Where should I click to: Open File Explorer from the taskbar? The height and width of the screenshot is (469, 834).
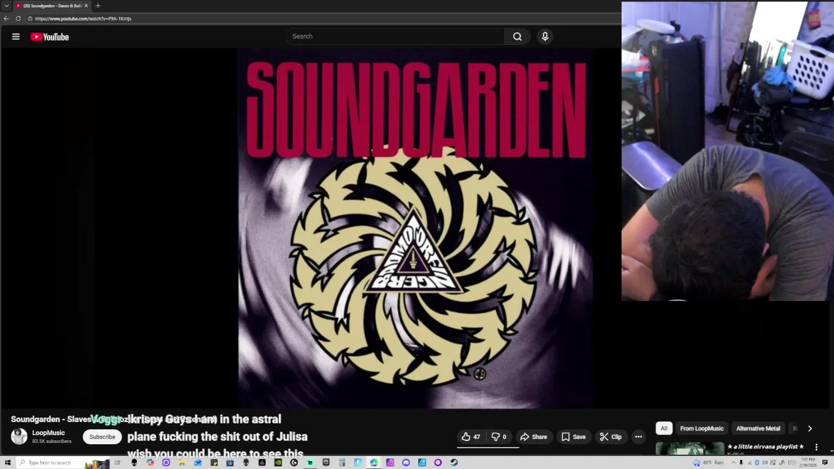click(181, 462)
